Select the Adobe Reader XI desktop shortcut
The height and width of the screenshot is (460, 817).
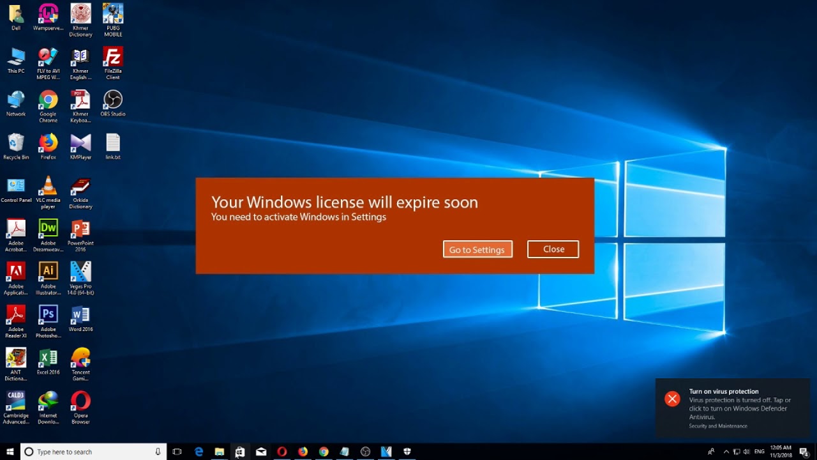click(16, 321)
